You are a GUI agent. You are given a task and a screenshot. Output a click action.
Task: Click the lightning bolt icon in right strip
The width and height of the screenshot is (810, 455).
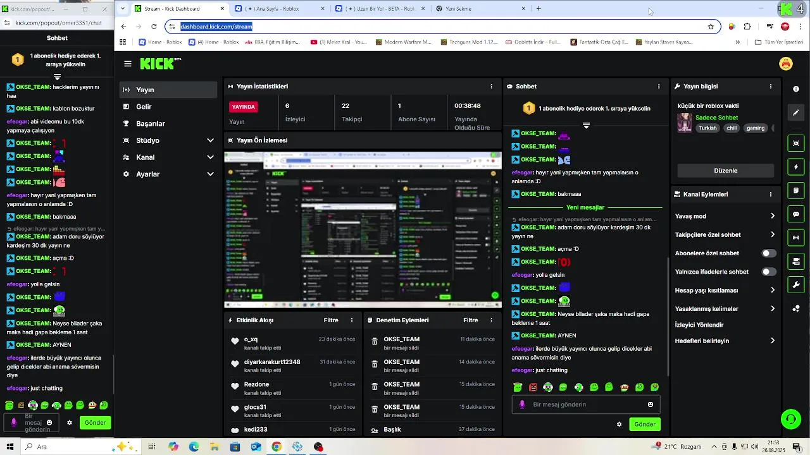tap(796, 167)
